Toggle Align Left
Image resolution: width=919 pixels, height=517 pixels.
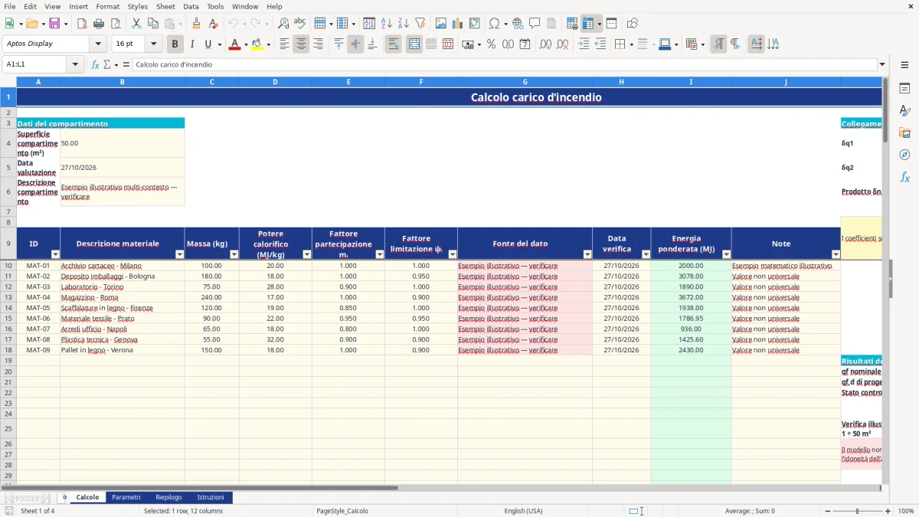[x=284, y=44]
